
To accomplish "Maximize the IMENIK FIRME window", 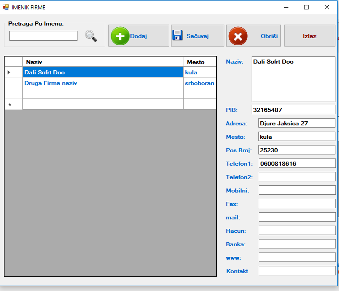I will 306,7.
